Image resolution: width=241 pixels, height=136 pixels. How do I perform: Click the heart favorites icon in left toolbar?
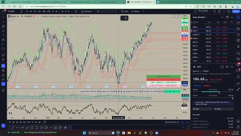pos(3,49)
